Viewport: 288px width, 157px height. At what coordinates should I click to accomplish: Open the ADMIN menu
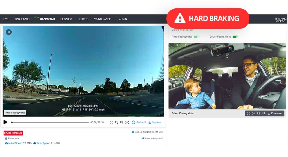123,19
